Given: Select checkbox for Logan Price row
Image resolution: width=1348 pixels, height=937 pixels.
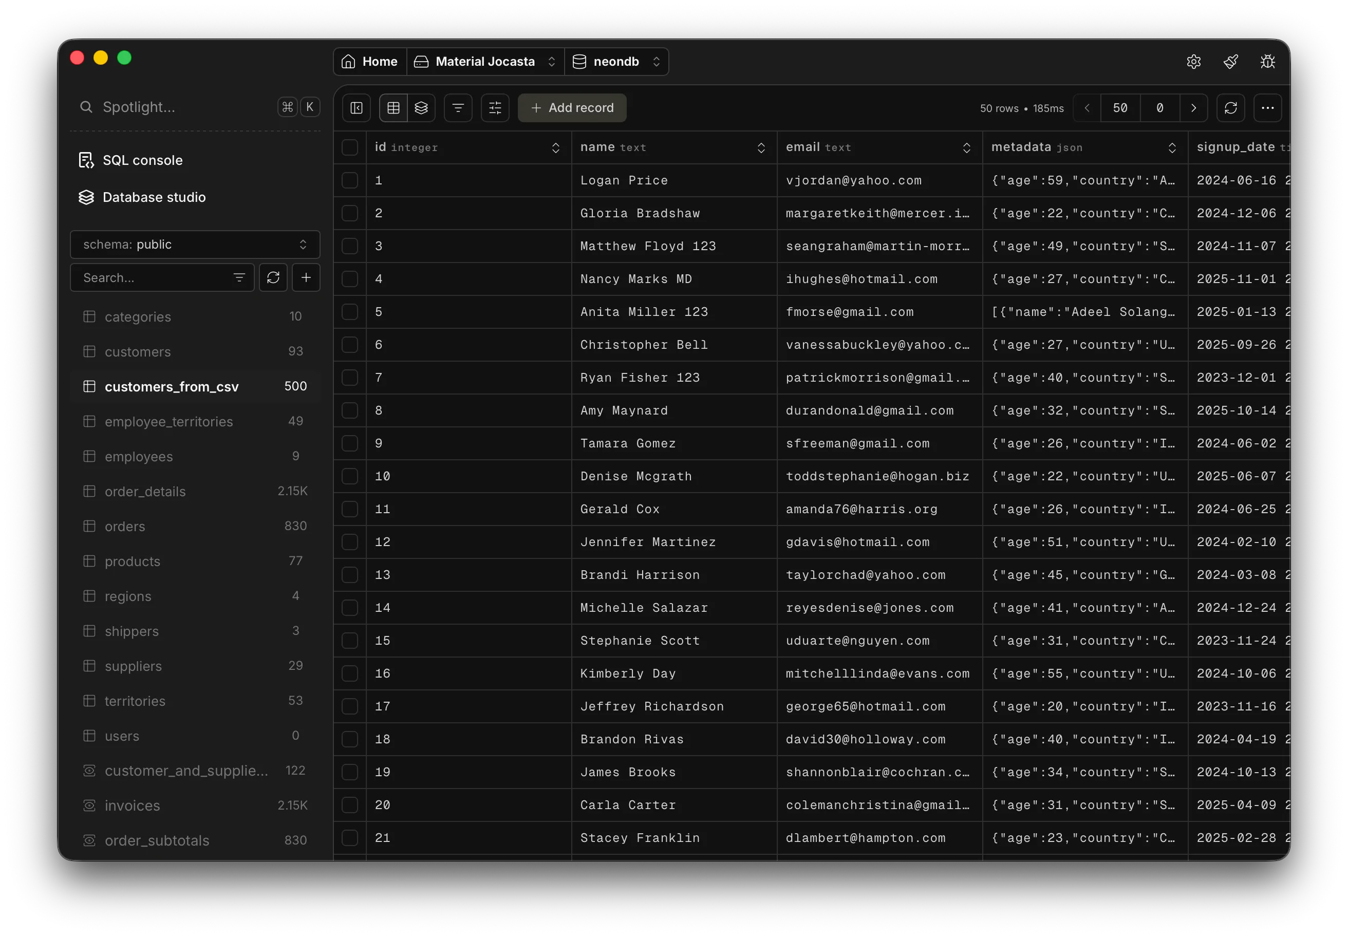Looking at the screenshot, I should [x=350, y=180].
